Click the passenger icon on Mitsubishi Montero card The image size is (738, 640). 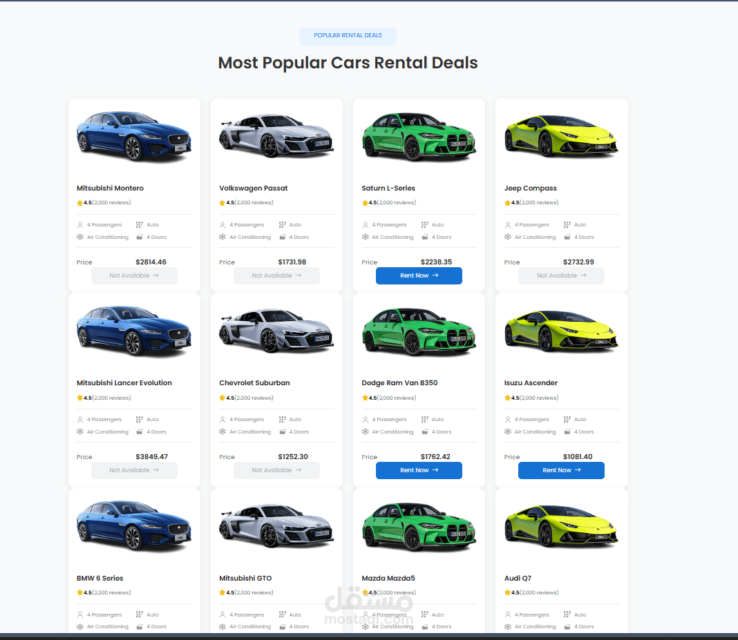(x=80, y=225)
